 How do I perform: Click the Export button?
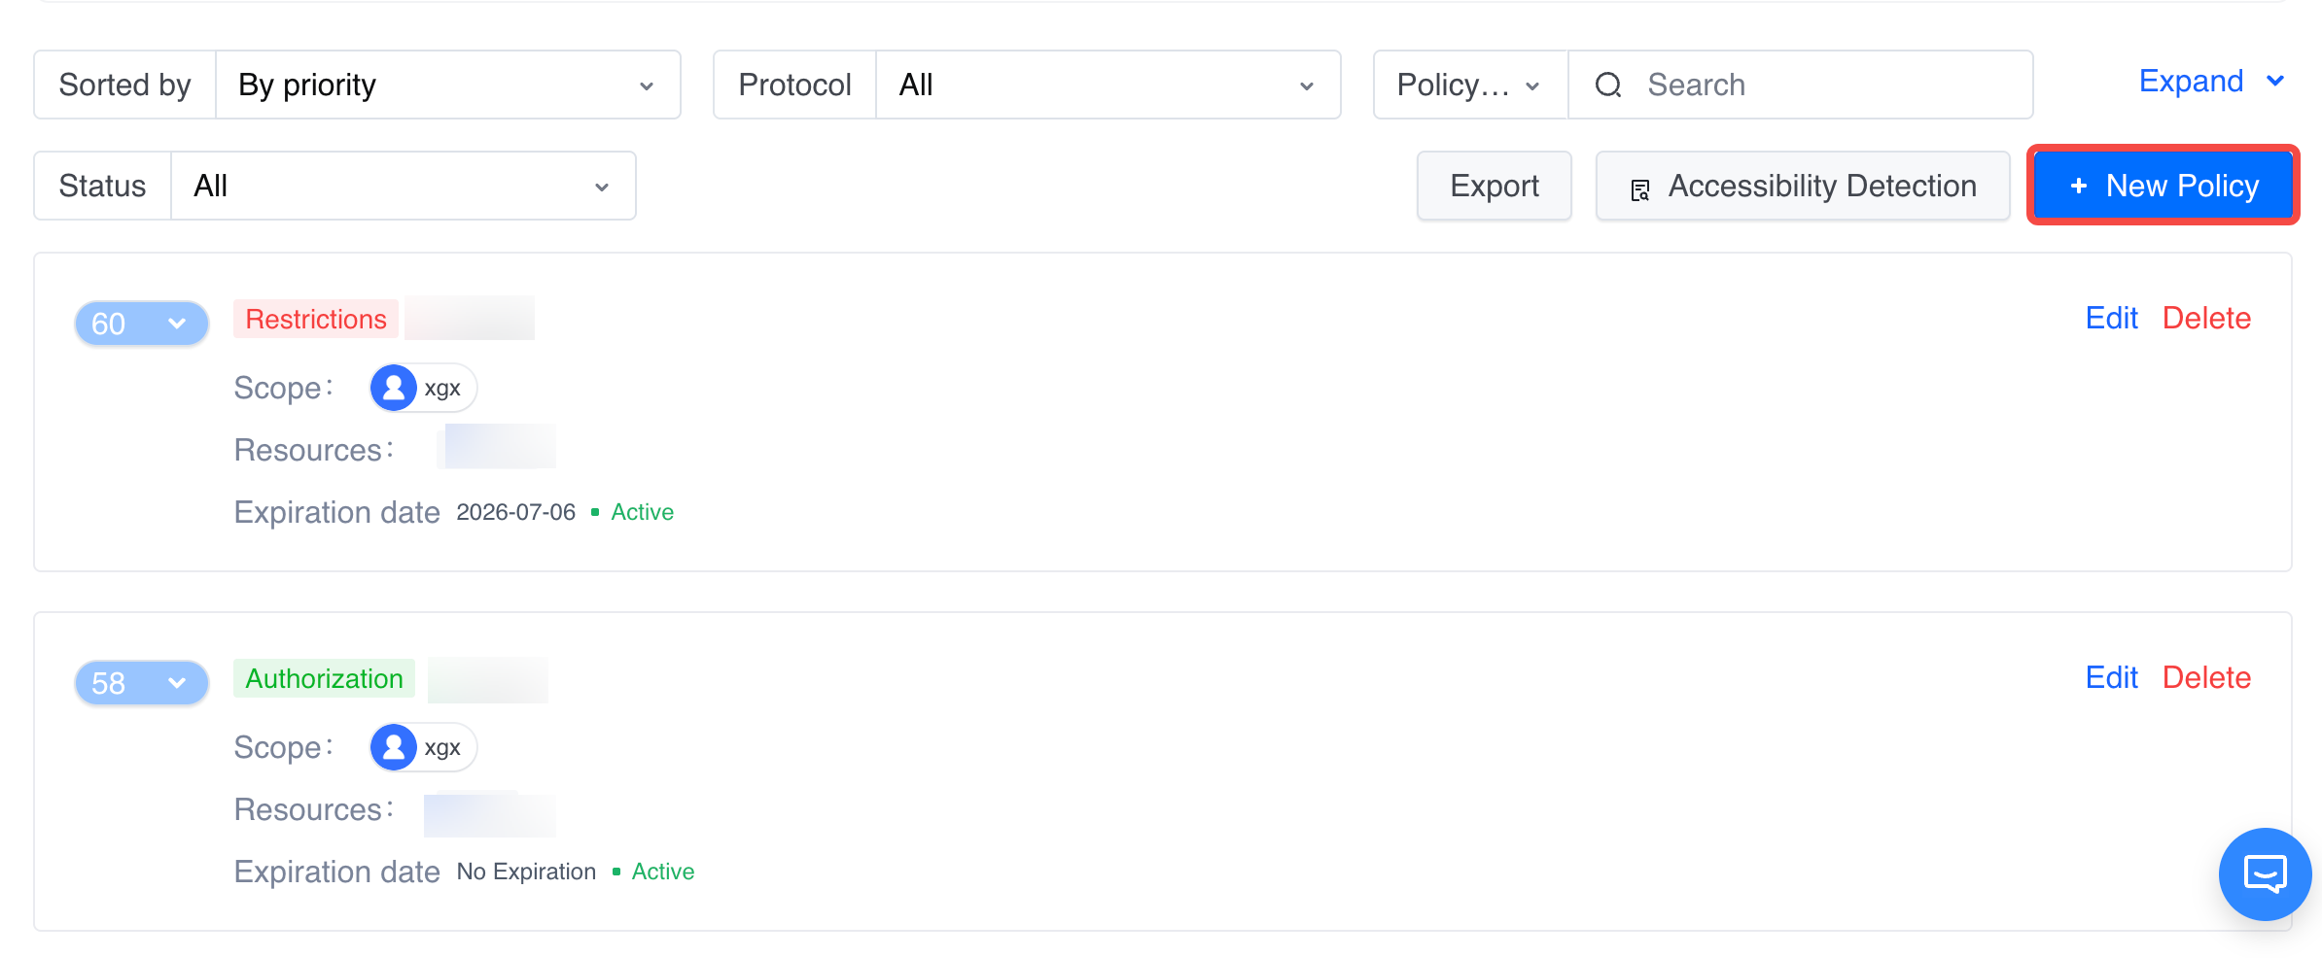(x=1494, y=186)
